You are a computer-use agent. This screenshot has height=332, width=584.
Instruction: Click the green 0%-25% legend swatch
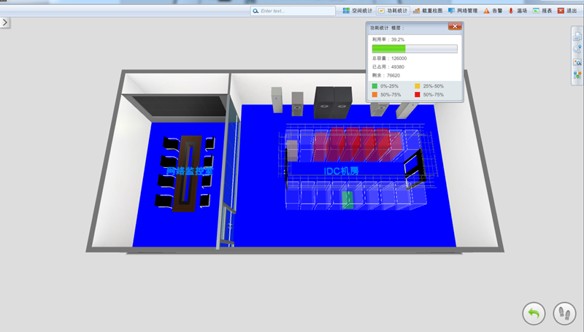375,86
